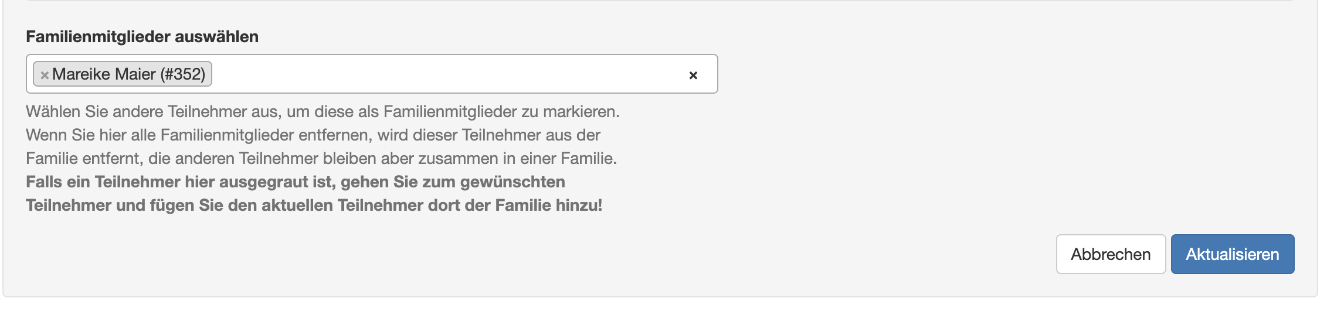Click the word "auswählen" in the heading

pyautogui.click(x=216, y=37)
